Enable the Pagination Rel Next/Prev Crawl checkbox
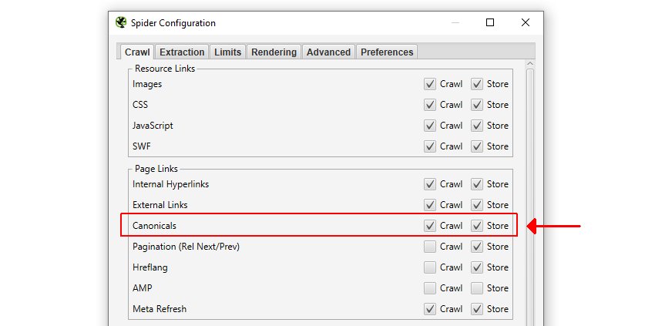Image resolution: width=655 pixels, height=326 pixels. click(x=430, y=247)
